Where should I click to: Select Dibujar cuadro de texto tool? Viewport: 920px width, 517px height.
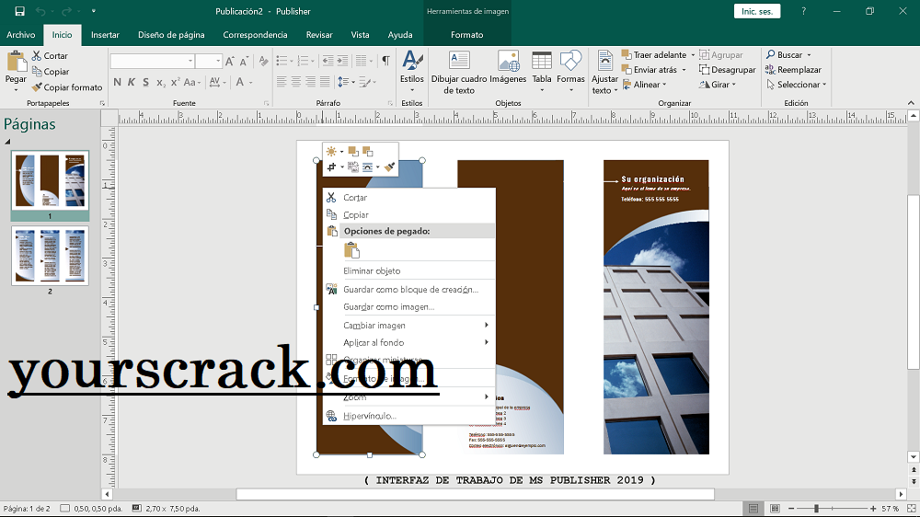tap(459, 71)
